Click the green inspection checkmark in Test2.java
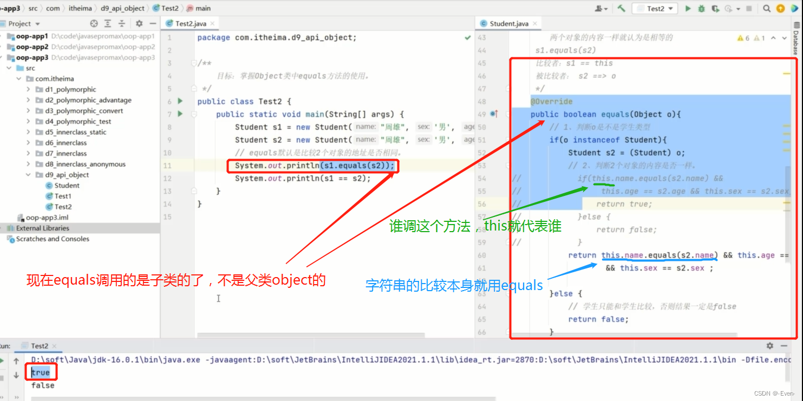 click(x=468, y=38)
